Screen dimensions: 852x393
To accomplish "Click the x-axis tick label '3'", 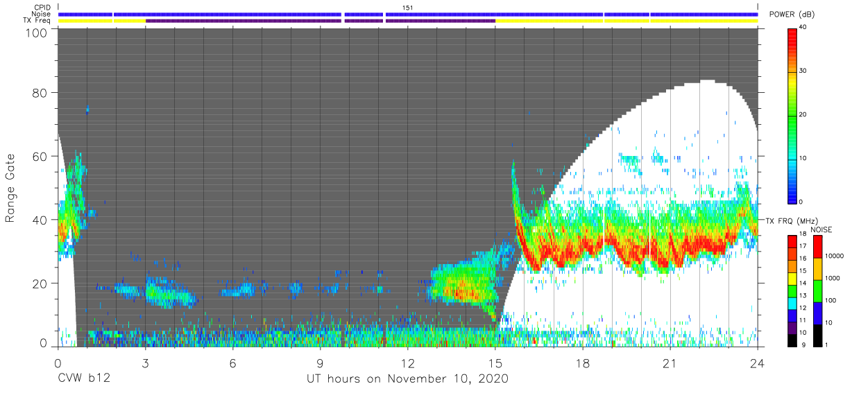I will pos(145,364).
